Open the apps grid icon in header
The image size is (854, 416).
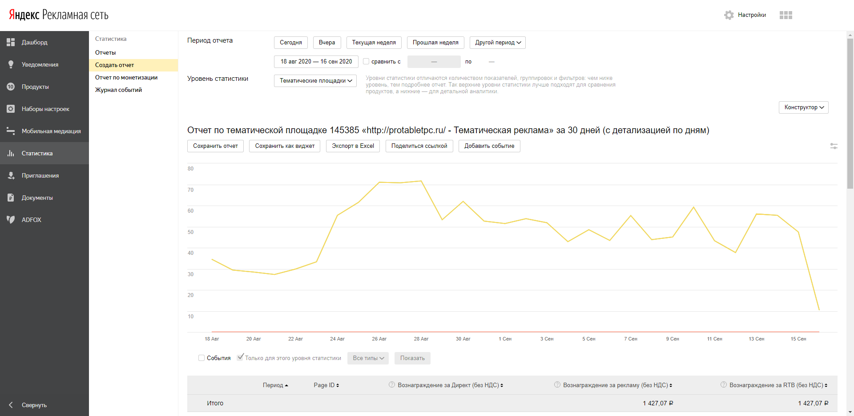point(786,15)
